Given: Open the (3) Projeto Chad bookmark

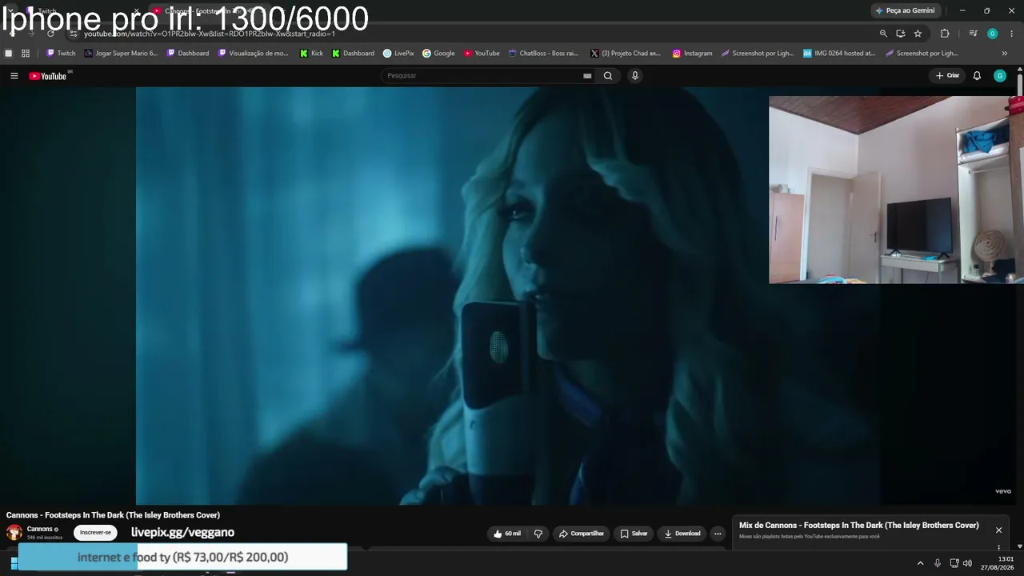Looking at the screenshot, I should click(626, 54).
